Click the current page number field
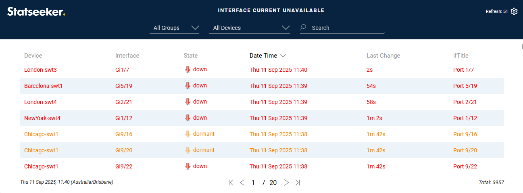Image resolution: width=523 pixels, height=193 pixels. tap(253, 183)
